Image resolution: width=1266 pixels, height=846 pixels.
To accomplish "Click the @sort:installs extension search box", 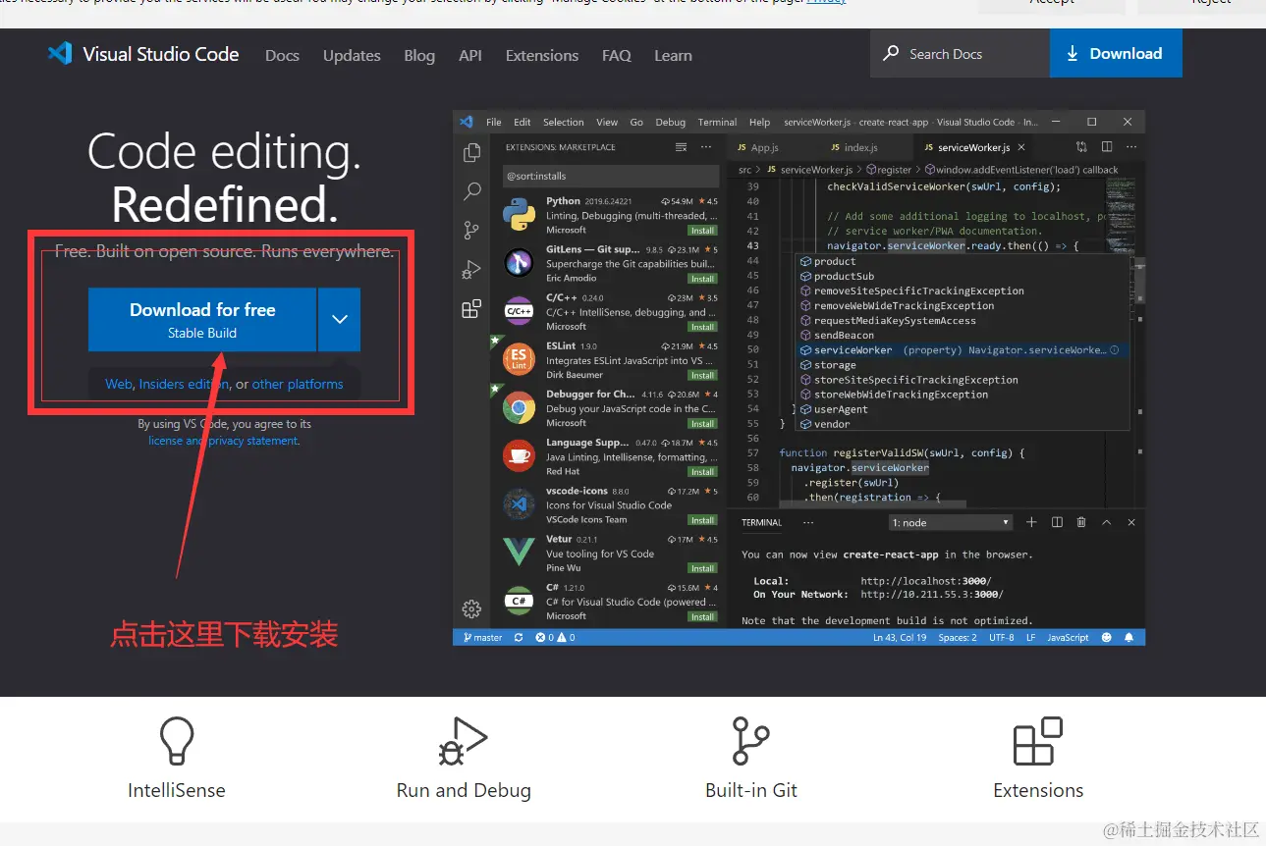I will (611, 176).
